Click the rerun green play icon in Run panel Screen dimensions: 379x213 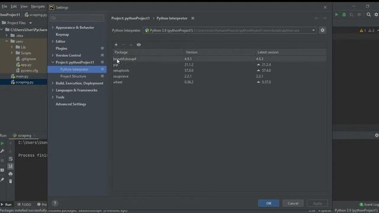pos(2,143)
